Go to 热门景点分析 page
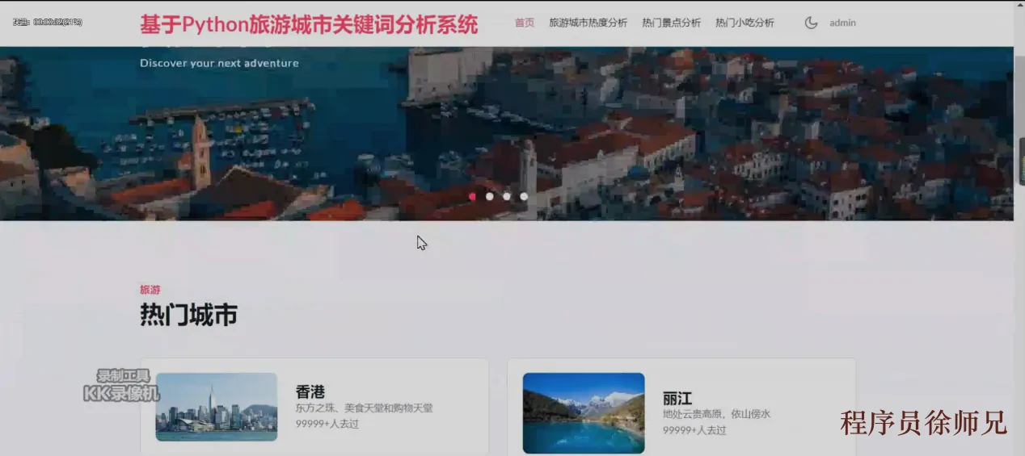Viewport: 1025px width, 456px height. click(x=671, y=23)
